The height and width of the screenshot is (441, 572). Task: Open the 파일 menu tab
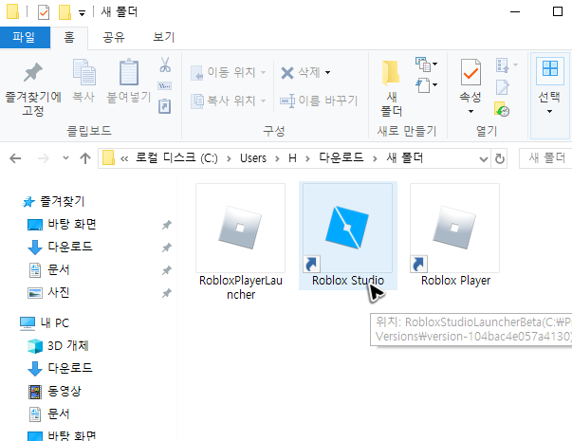tap(25, 37)
